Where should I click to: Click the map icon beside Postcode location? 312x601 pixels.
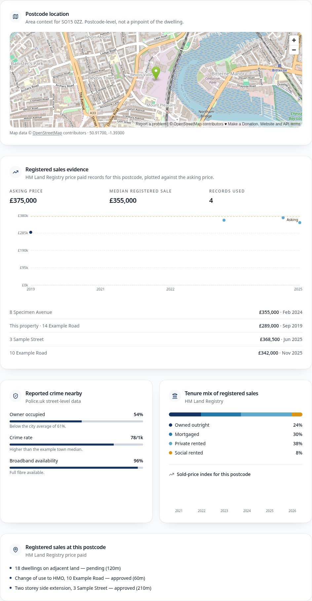(x=16, y=17)
